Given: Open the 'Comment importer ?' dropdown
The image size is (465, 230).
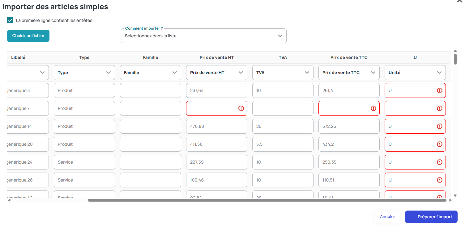Looking at the screenshot, I should click(x=204, y=36).
